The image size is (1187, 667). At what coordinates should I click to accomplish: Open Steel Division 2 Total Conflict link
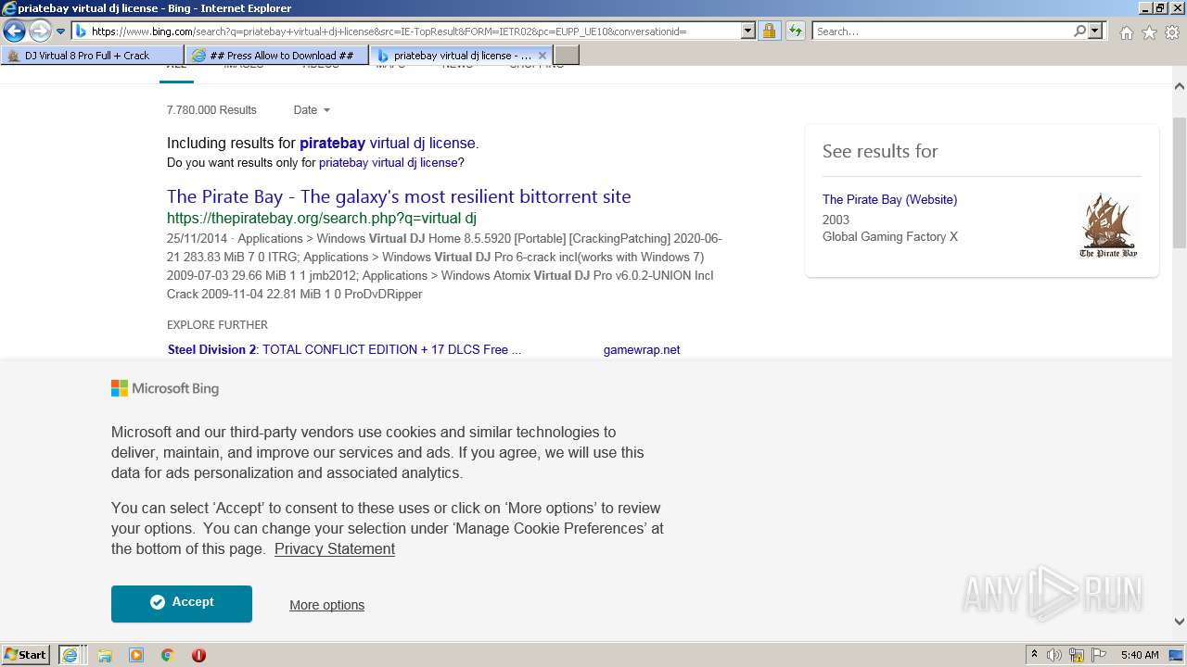(x=344, y=350)
